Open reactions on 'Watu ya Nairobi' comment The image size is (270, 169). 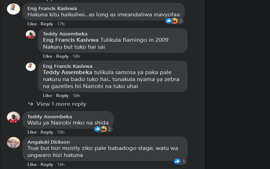103,129
